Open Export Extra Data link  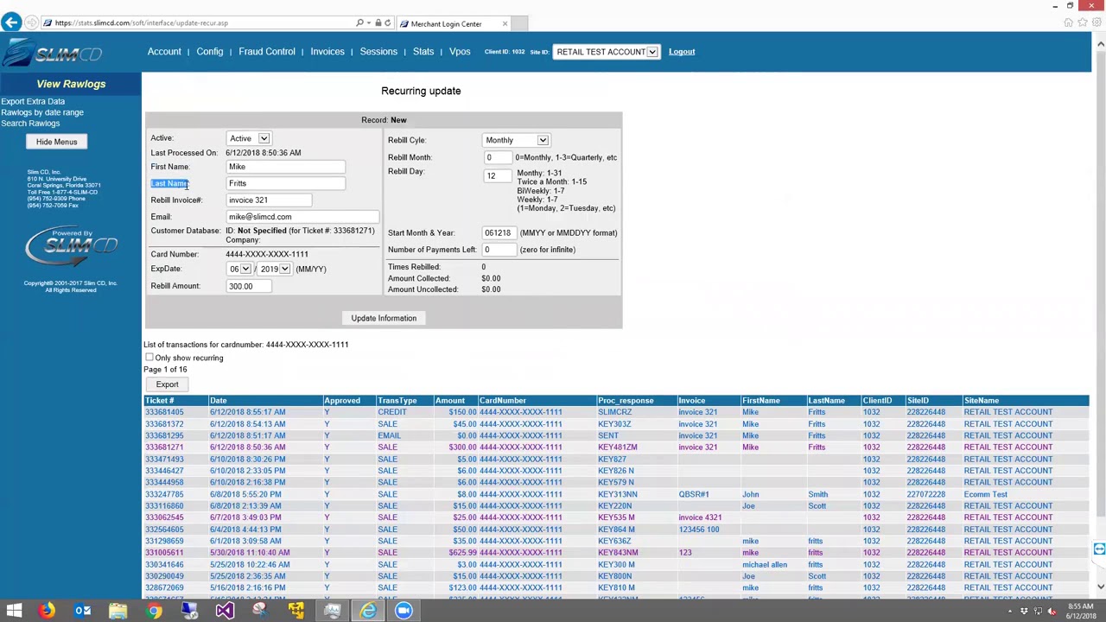tap(33, 101)
